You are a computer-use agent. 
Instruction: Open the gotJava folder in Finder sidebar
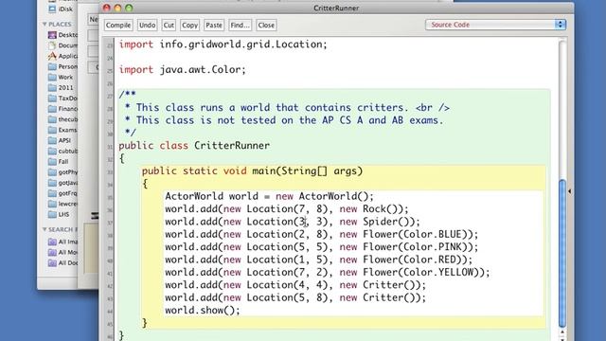(62, 183)
